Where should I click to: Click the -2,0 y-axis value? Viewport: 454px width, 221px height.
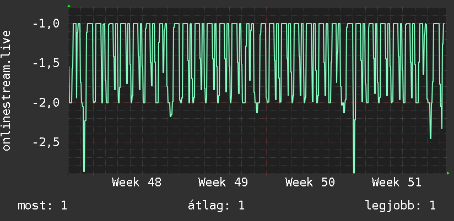point(46,103)
